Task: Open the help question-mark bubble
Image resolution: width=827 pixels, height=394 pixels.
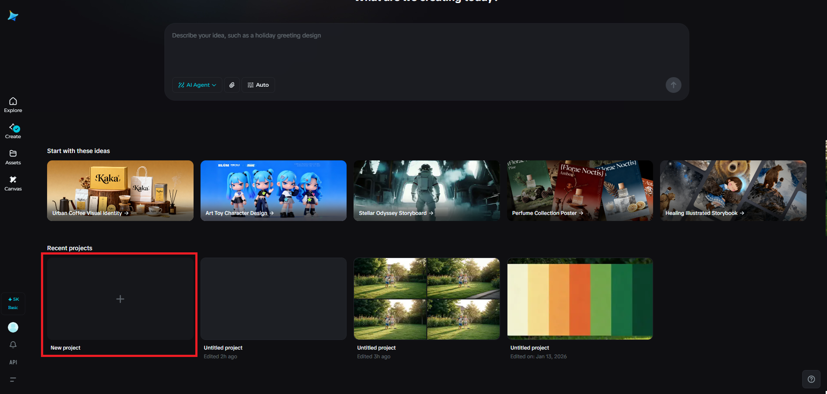Action: [811, 379]
